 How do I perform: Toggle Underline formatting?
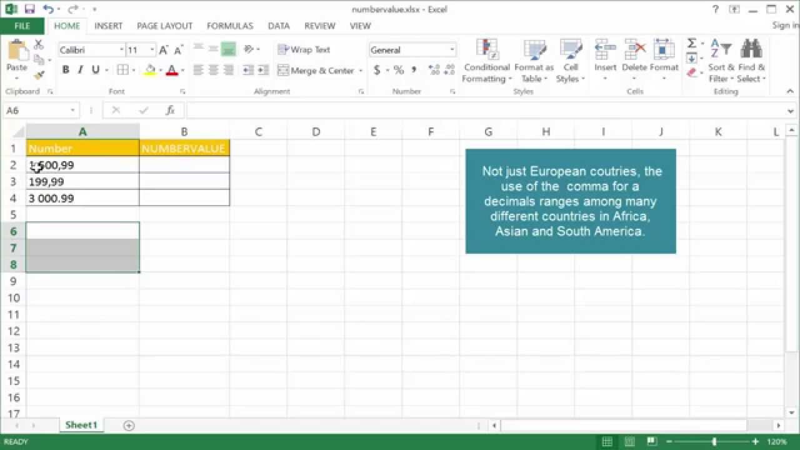point(96,70)
